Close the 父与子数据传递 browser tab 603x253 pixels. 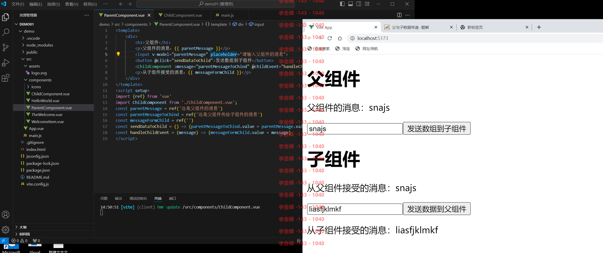[451, 27]
